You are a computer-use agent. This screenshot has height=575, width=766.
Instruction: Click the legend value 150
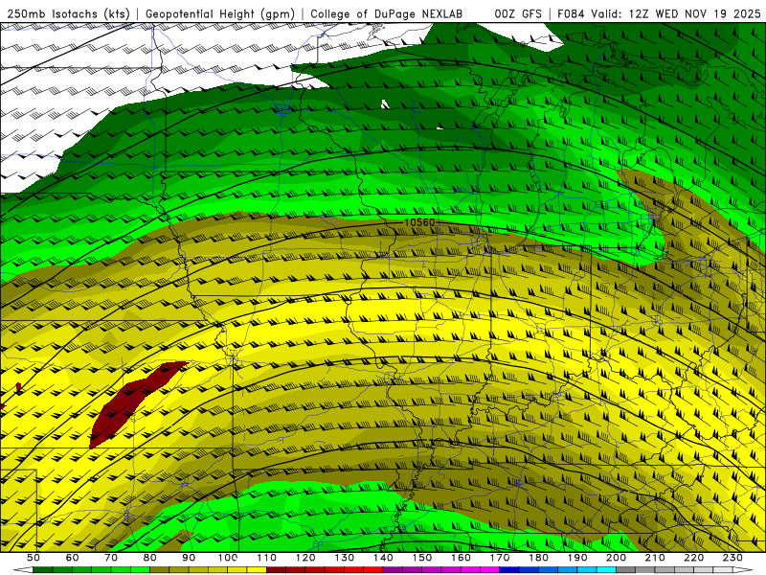422,558
